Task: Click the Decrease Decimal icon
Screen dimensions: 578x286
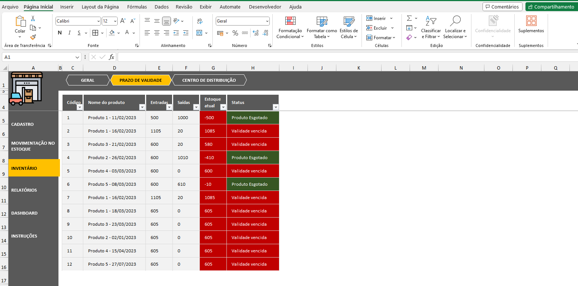Action: (265, 33)
